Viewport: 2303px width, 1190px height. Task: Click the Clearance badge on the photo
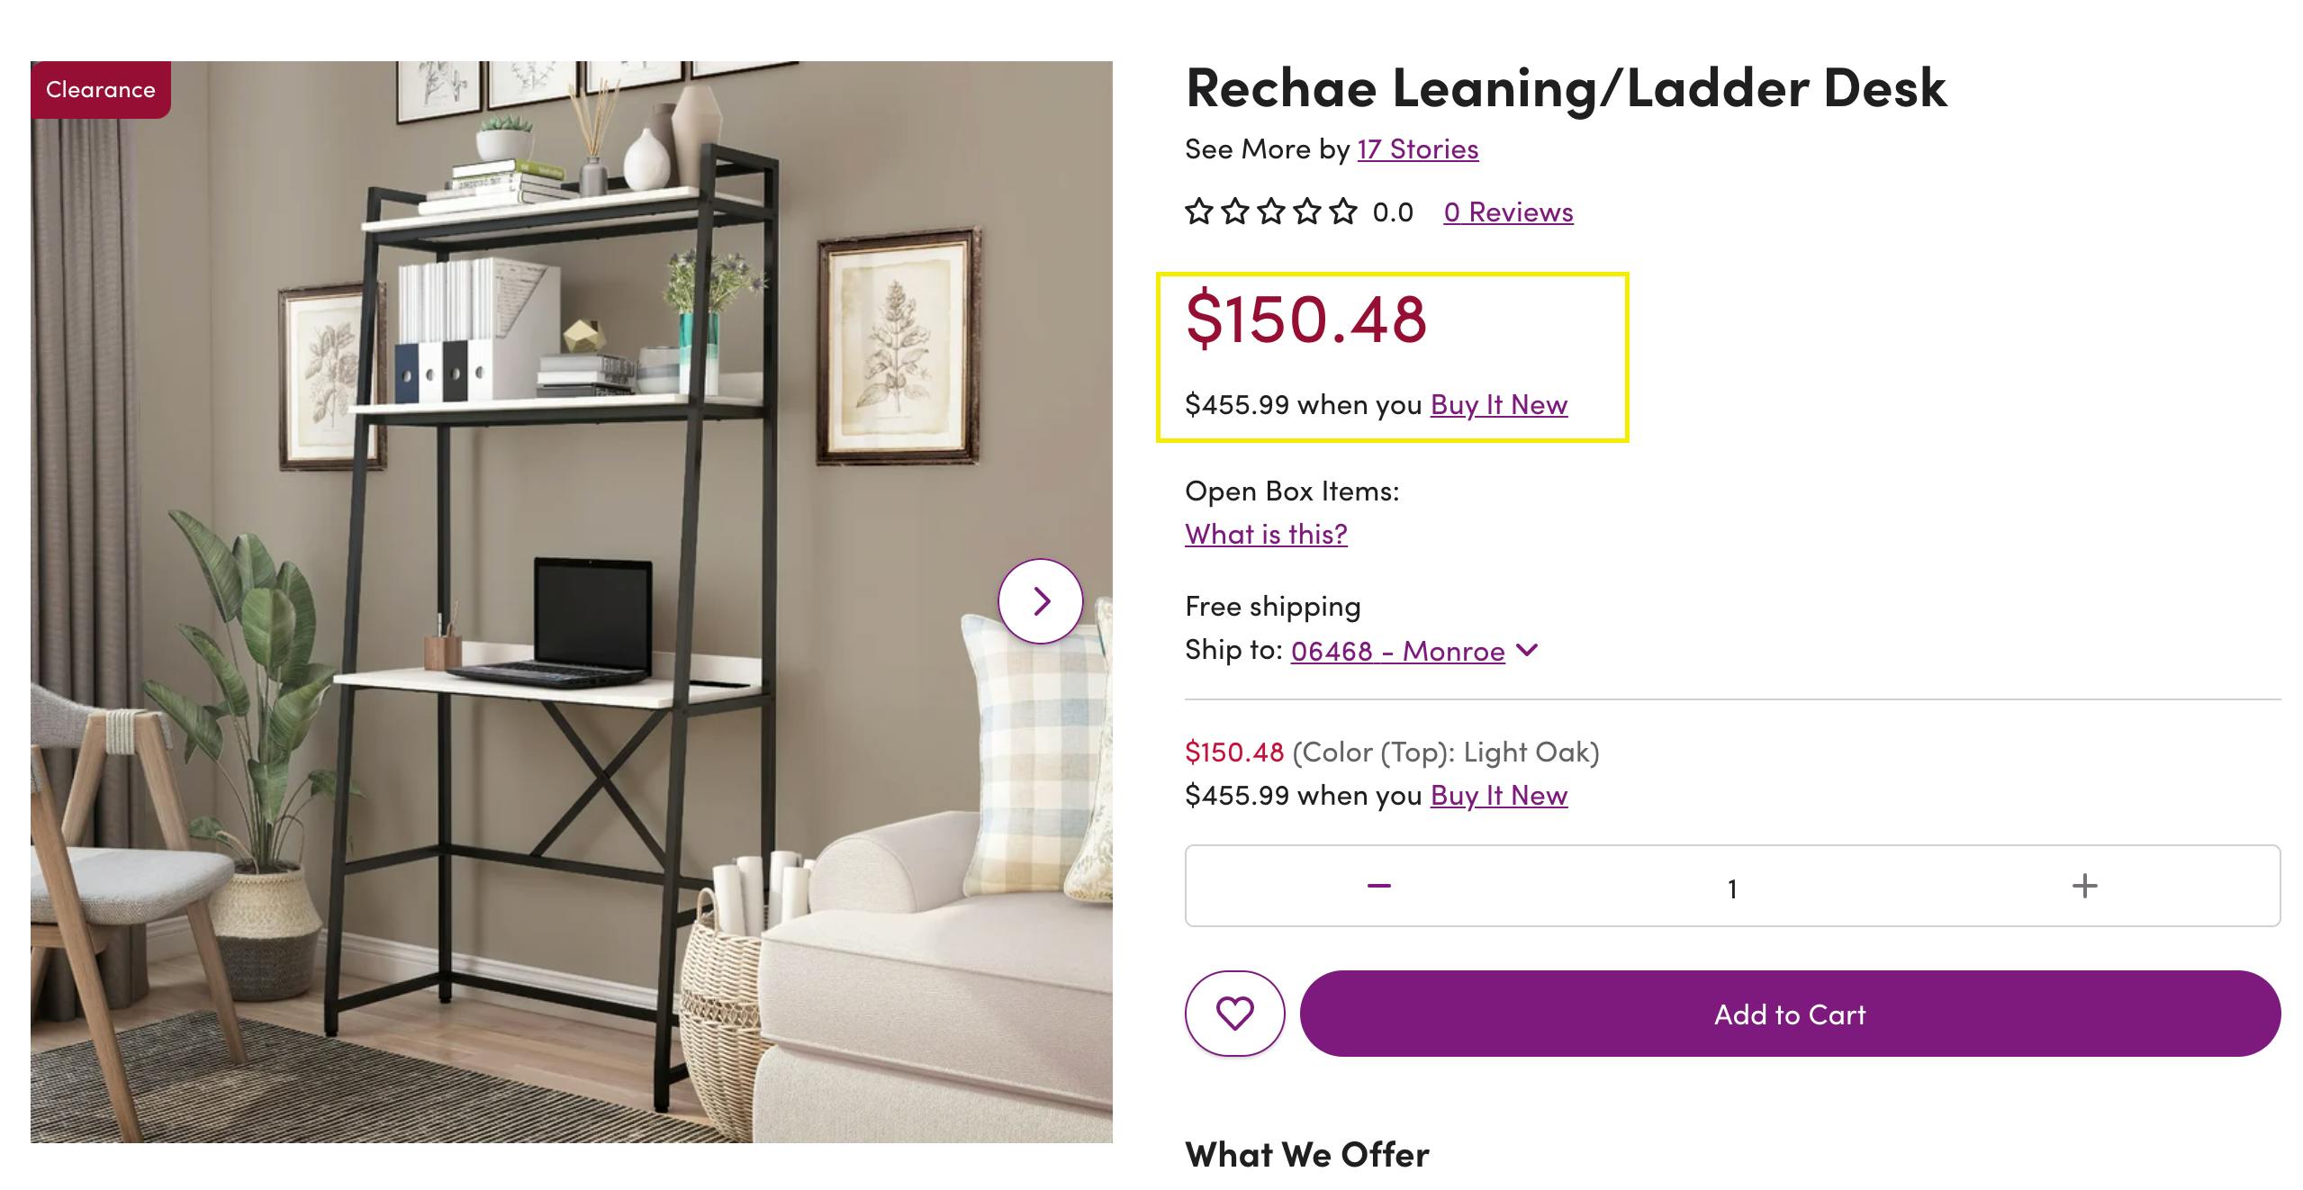99,89
